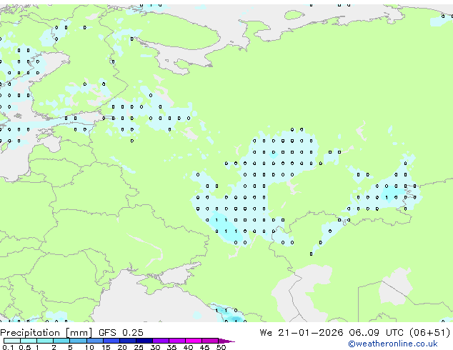Pick the lightest 0.1–0.5 mm legend swatch
453x350 pixels.
12,341
